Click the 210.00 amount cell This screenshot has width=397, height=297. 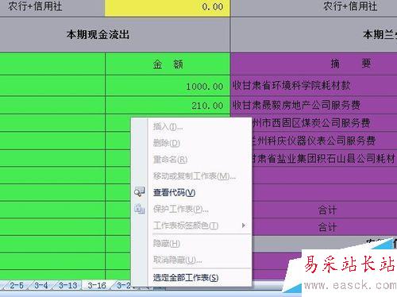(168, 105)
